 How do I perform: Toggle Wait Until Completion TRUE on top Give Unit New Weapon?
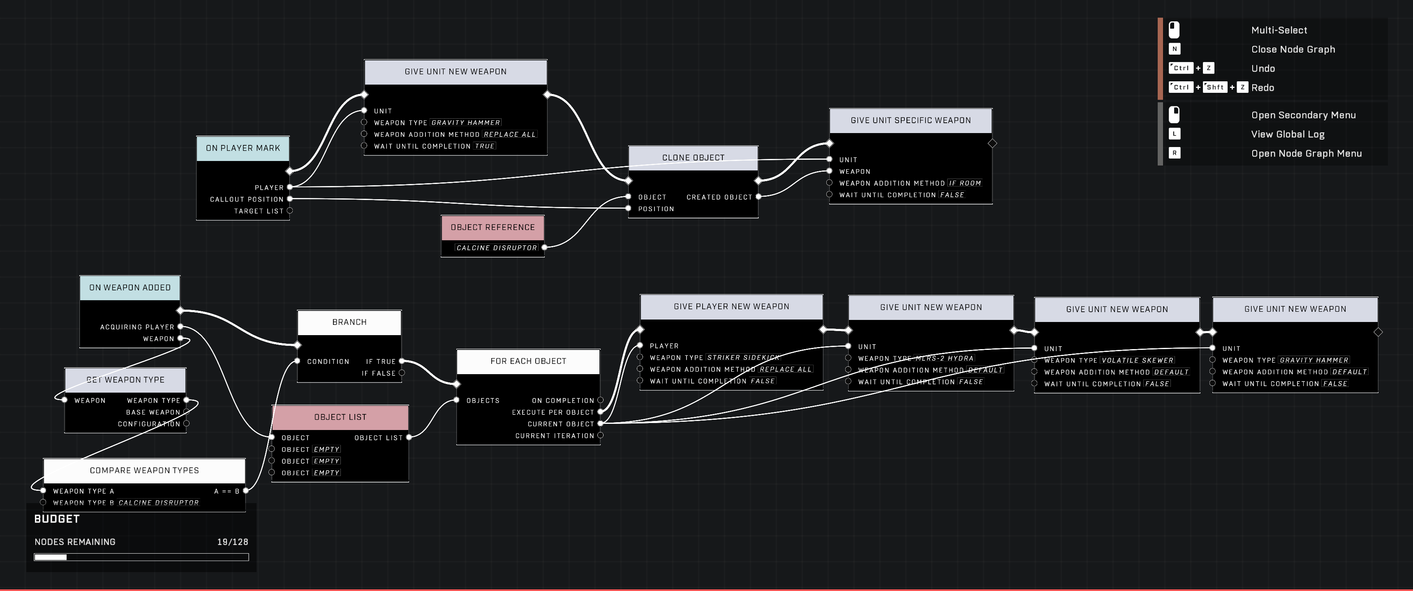(484, 146)
